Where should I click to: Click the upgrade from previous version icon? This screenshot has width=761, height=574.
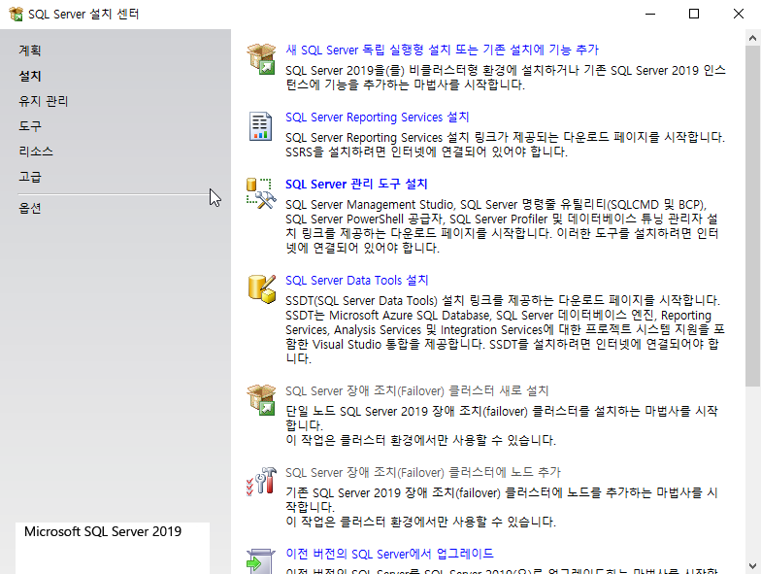260,561
